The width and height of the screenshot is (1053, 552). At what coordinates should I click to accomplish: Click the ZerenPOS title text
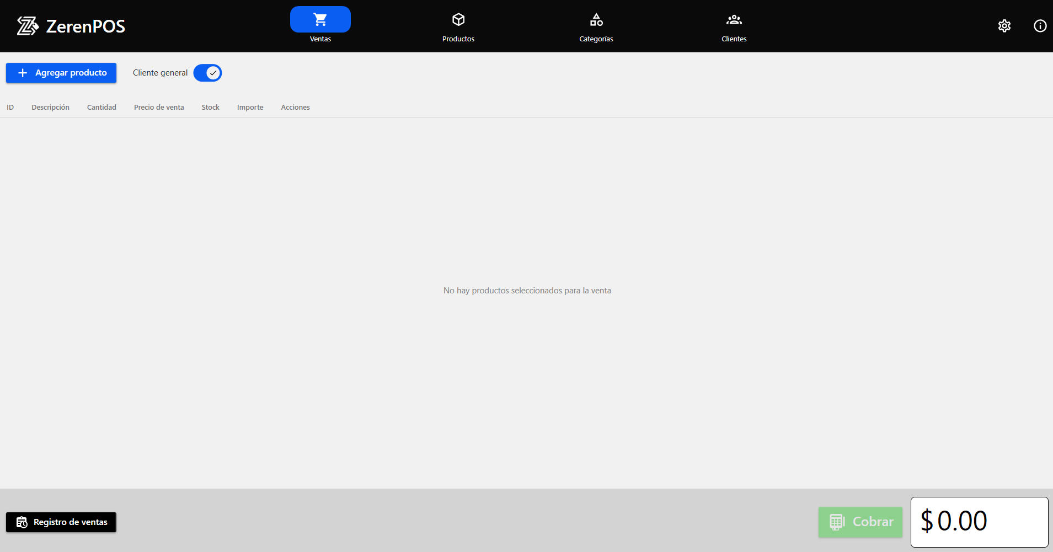85,26
